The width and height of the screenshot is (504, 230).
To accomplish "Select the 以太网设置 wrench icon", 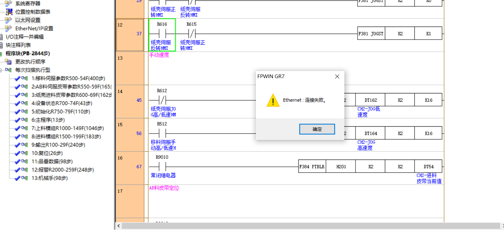I will coord(9,20).
